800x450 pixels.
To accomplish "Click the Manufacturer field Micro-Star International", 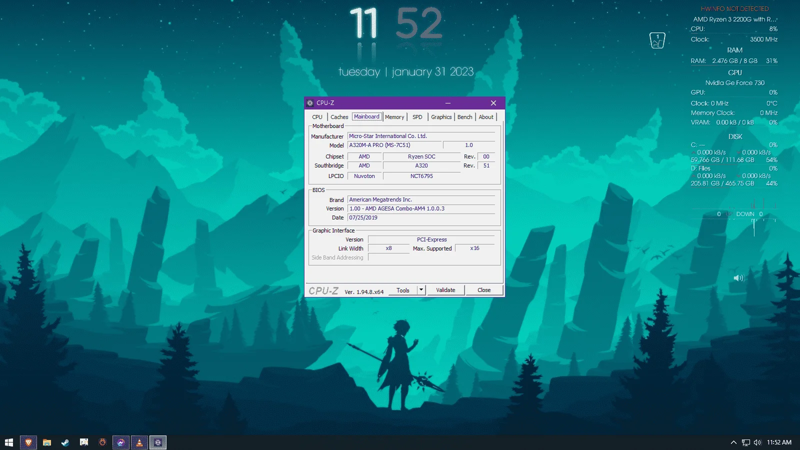I will [421, 136].
